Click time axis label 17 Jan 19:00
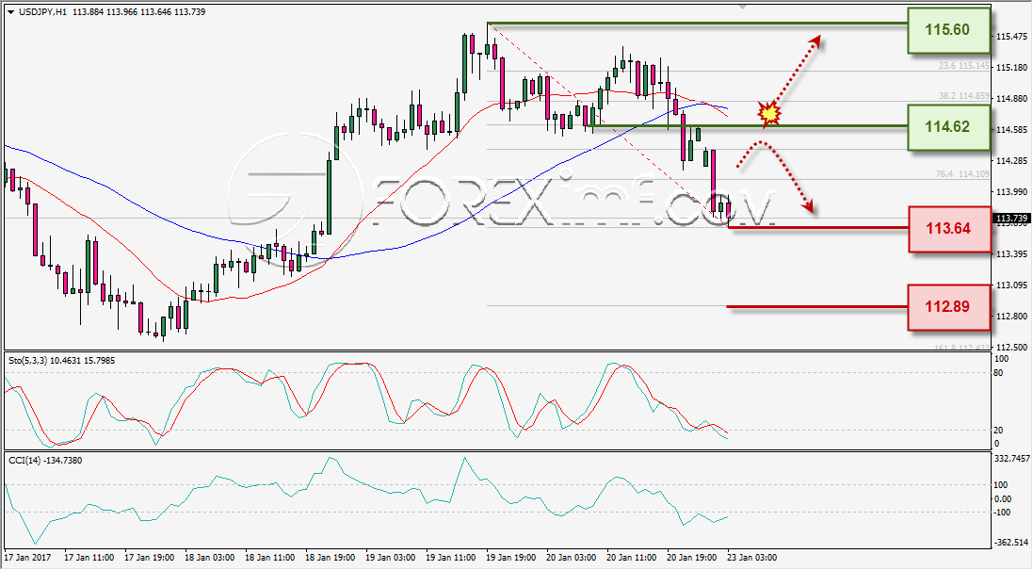The height and width of the screenshot is (570, 1033). tap(149, 558)
